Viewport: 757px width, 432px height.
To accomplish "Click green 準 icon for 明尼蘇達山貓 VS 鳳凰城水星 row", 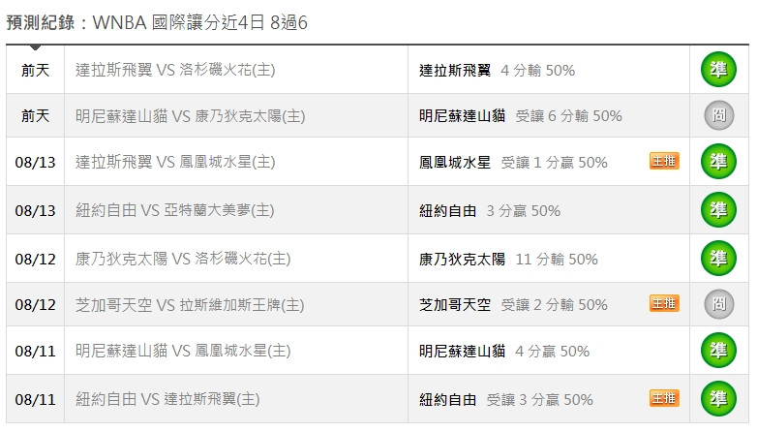I will coord(718,351).
